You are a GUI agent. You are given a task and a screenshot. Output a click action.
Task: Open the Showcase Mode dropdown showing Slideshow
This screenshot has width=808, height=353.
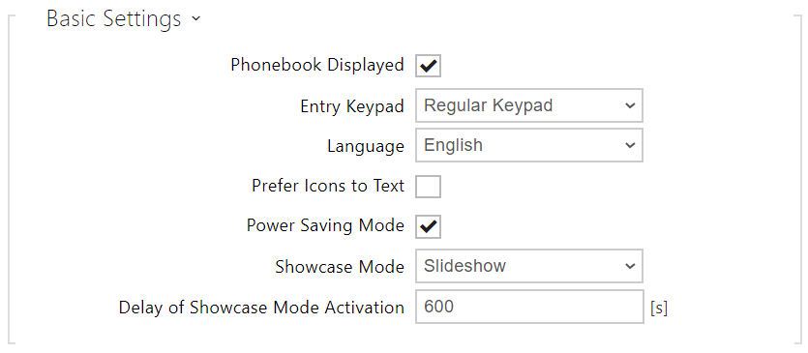529,266
